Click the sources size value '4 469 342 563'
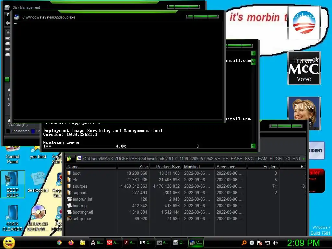This screenshot has height=249, width=332. coord(134,186)
